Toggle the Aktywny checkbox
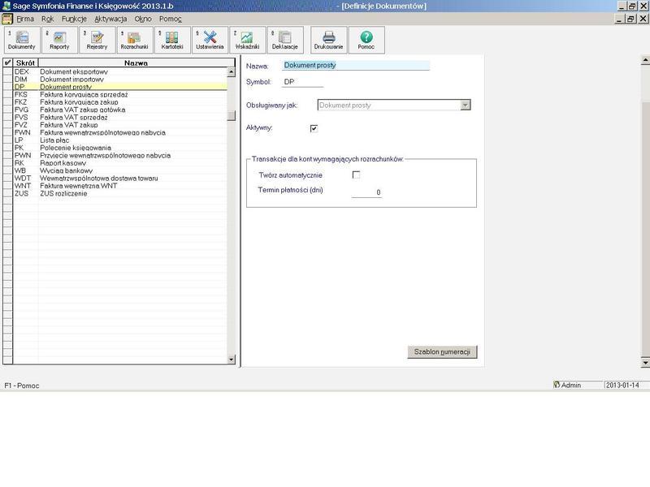 coord(314,128)
